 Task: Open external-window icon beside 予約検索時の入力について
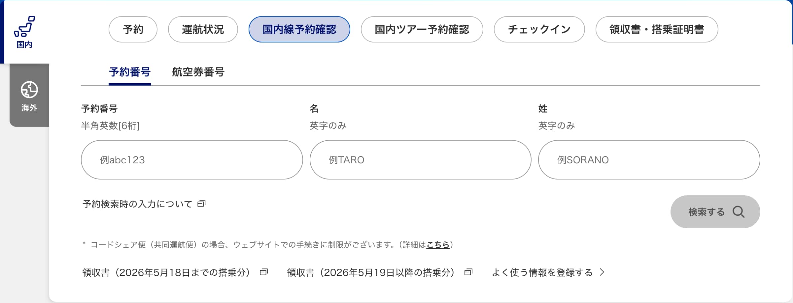[x=201, y=204]
